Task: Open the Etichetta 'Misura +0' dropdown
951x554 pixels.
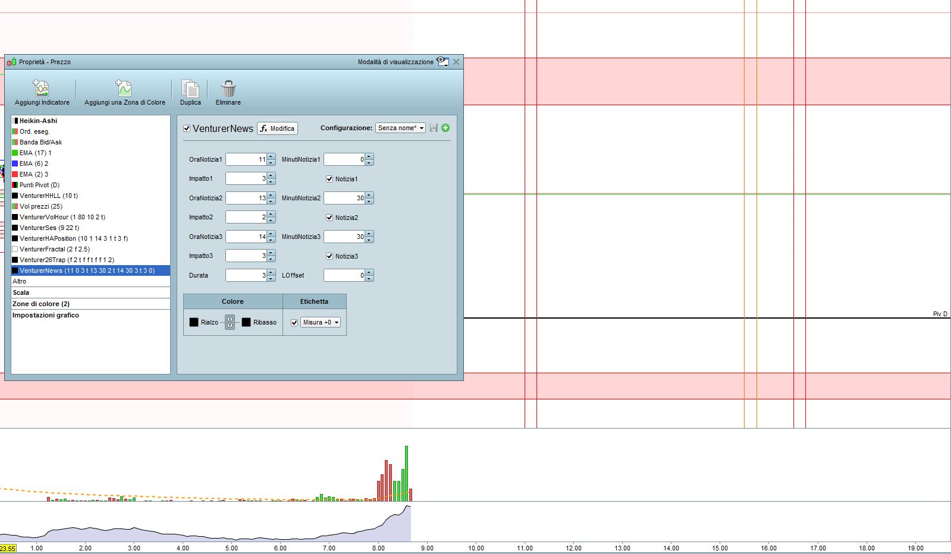Action: click(321, 323)
